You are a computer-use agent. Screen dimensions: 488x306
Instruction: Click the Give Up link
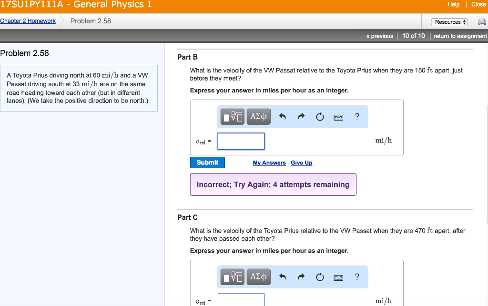[302, 163]
